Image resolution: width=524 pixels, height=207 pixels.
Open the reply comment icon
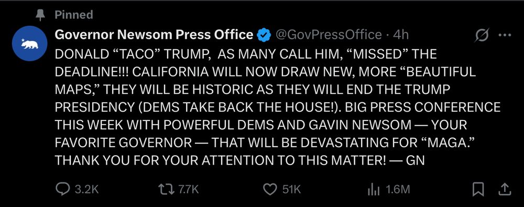click(62, 190)
